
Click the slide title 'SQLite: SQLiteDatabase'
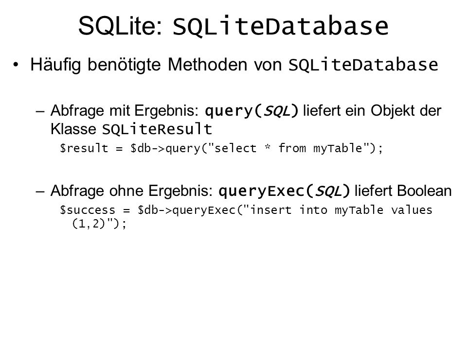pos(233,26)
